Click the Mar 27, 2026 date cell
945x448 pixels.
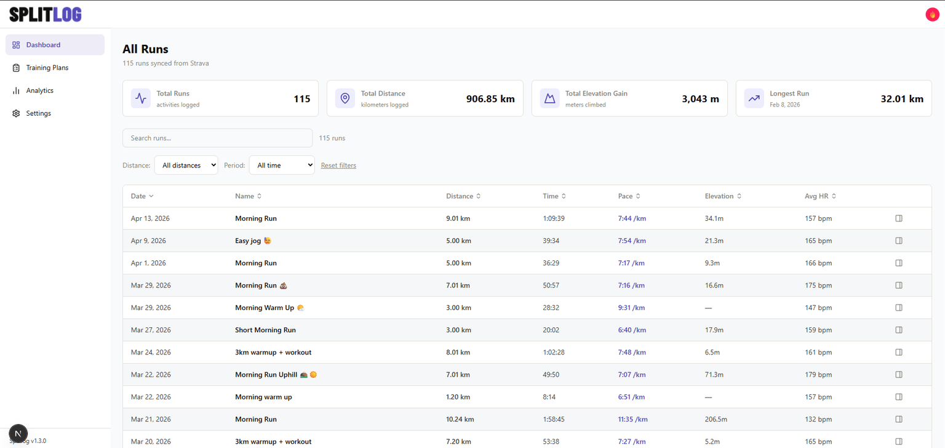pyautogui.click(x=151, y=330)
